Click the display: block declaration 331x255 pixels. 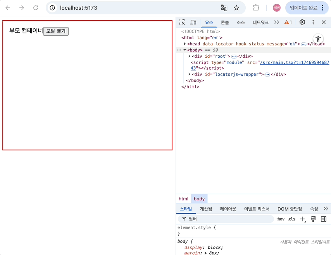click(203, 247)
